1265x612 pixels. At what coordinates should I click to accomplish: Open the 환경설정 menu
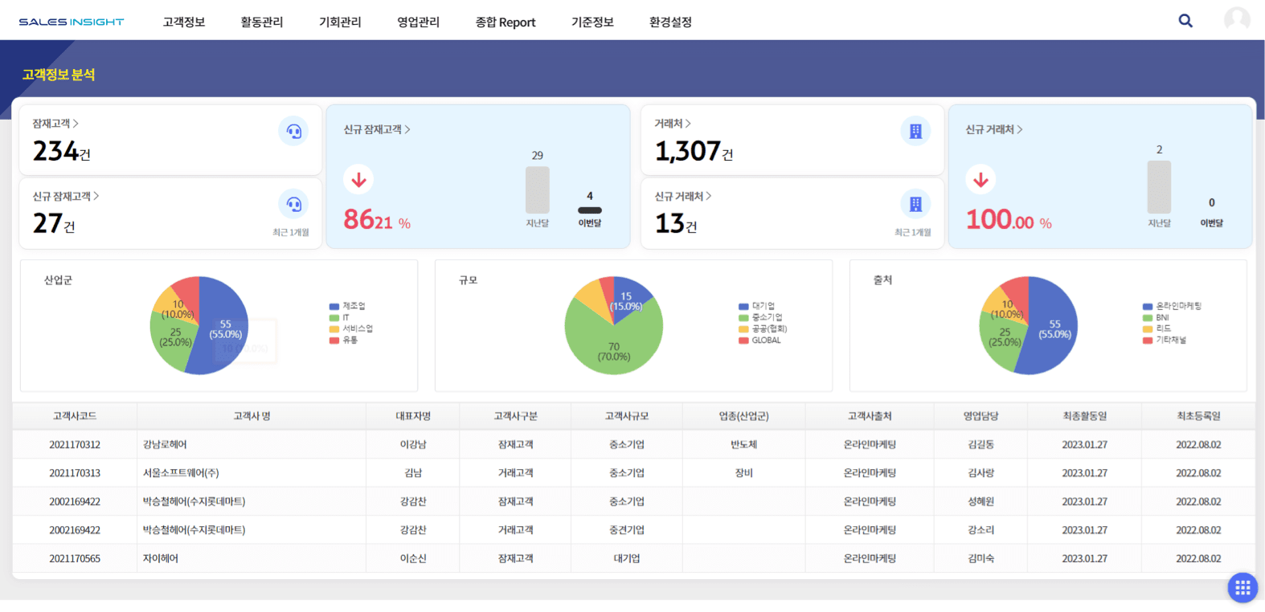coord(670,22)
